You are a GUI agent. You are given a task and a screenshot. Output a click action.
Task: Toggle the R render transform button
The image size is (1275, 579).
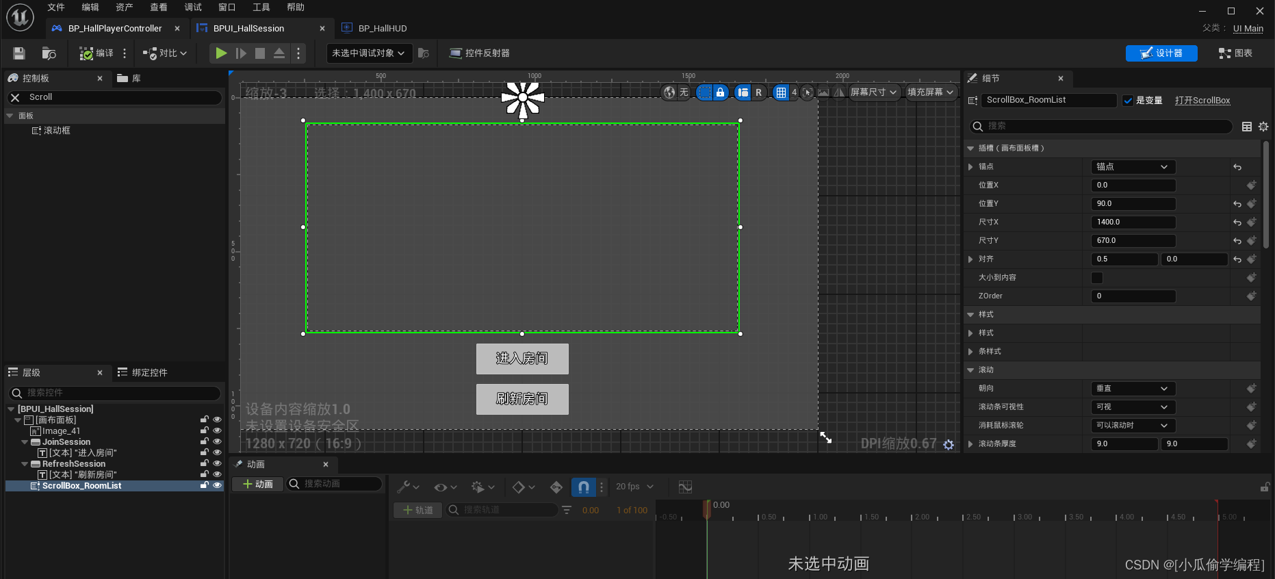758,92
